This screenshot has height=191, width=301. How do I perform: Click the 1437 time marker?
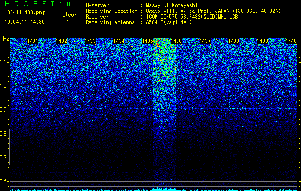pyautogui.click(x=205, y=41)
